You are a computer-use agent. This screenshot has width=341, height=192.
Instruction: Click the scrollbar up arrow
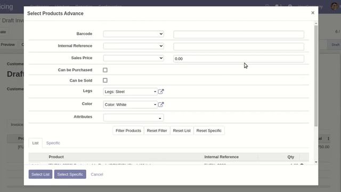[316, 23]
